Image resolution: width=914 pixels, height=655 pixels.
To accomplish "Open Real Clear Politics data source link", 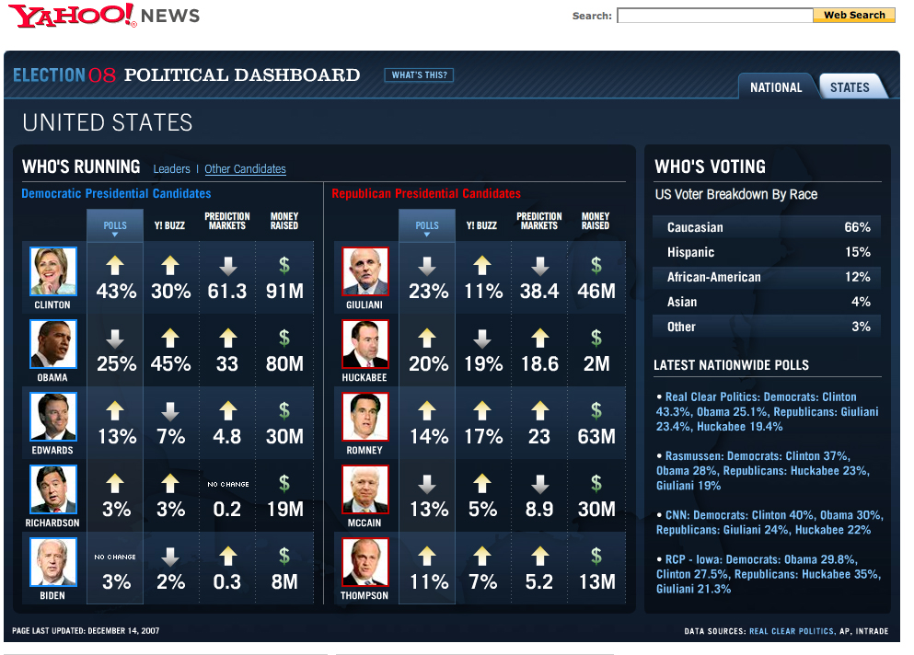I will click(x=791, y=631).
